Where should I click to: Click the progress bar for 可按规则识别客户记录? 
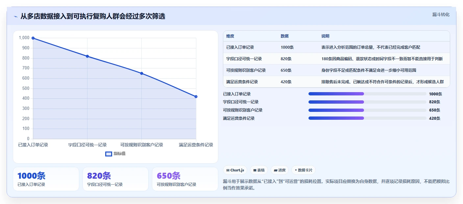(x=367, y=110)
